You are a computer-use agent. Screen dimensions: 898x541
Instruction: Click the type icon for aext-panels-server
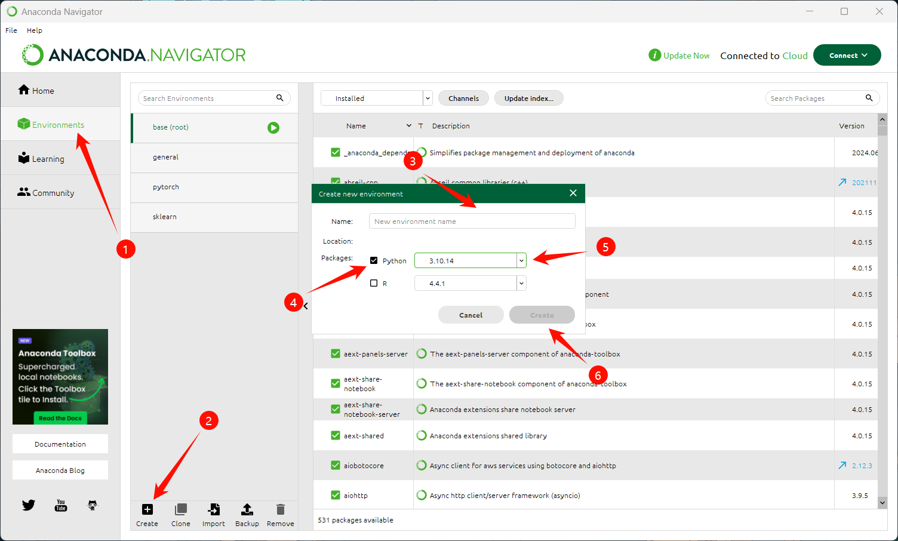coord(422,354)
